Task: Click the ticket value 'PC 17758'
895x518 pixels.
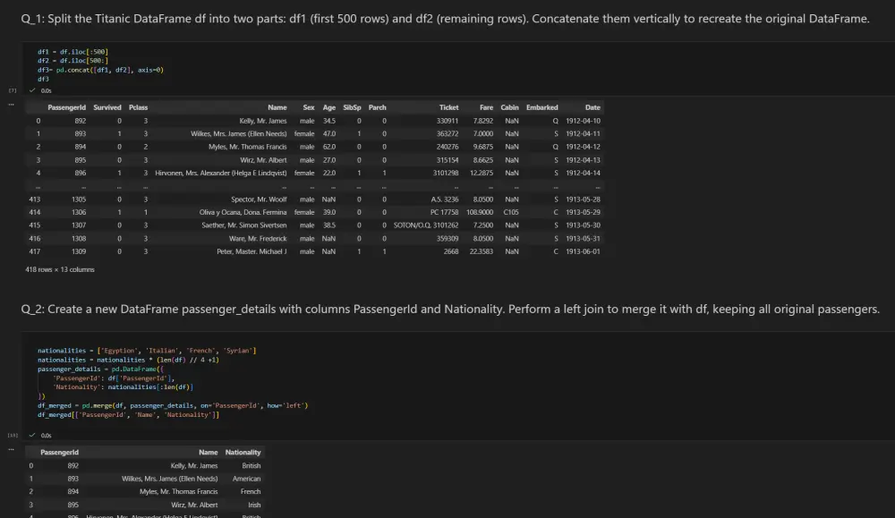Action: tap(444, 212)
